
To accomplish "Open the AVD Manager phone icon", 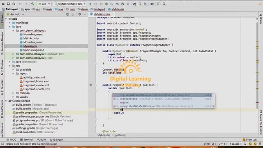I will (140, 4).
